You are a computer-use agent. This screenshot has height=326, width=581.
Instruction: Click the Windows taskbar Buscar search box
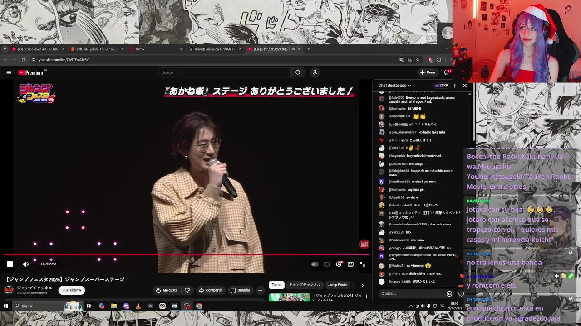pos(47,306)
